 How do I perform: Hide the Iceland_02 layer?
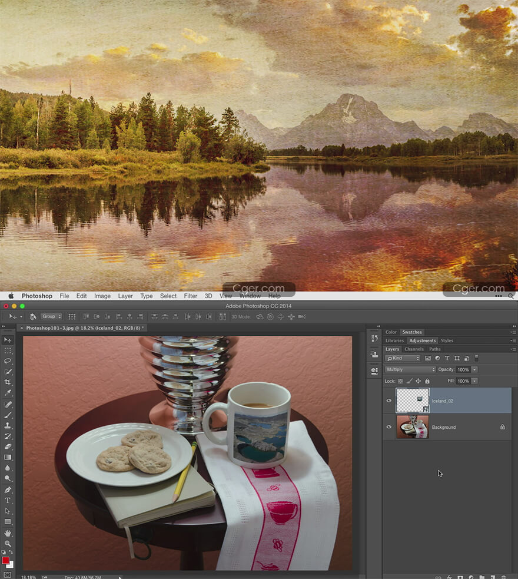click(x=388, y=401)
